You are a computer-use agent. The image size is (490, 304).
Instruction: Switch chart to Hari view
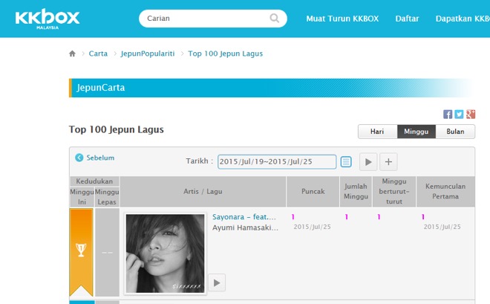point(377,132)
